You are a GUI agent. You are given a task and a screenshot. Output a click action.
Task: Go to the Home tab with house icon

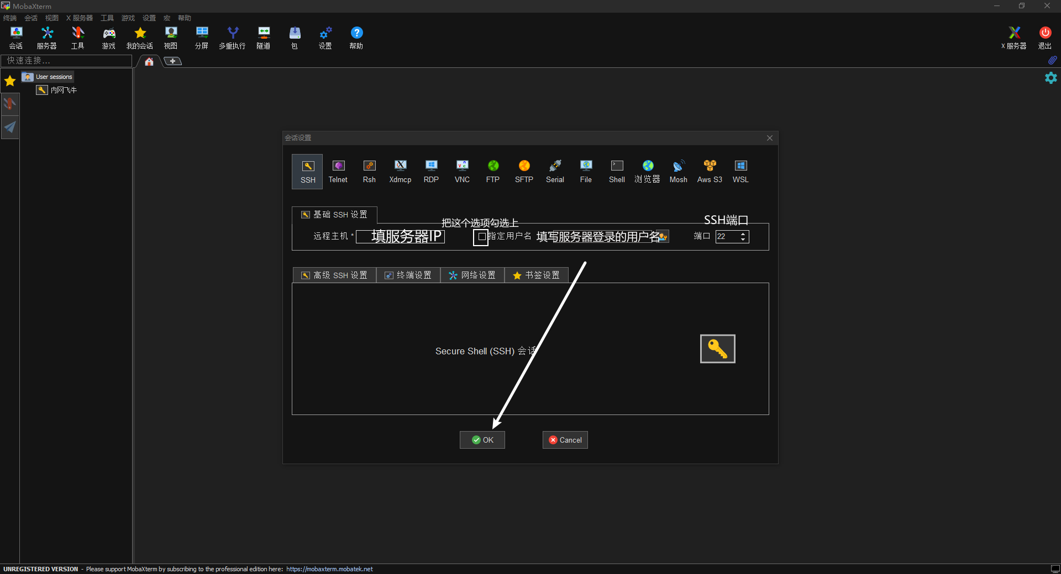(x=149, y=61)
